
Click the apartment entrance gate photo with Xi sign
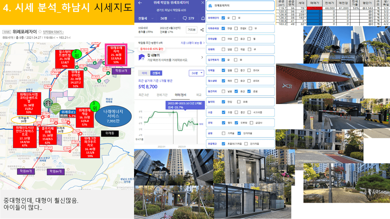pos(319,81)
